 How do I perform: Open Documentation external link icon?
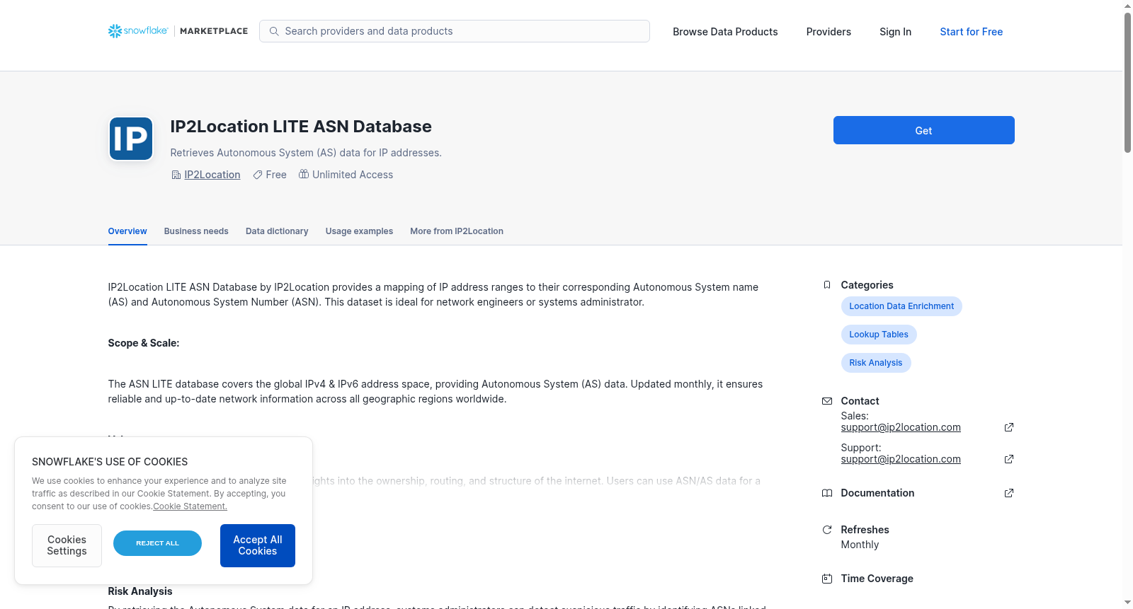(x=1009, y=493)
